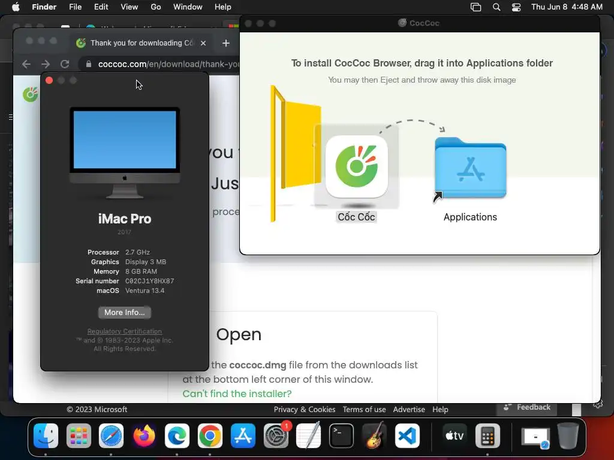Select the Cốc Cốc app icon in installer
Viewport: 614px width, 460px height.
[356, 167]
